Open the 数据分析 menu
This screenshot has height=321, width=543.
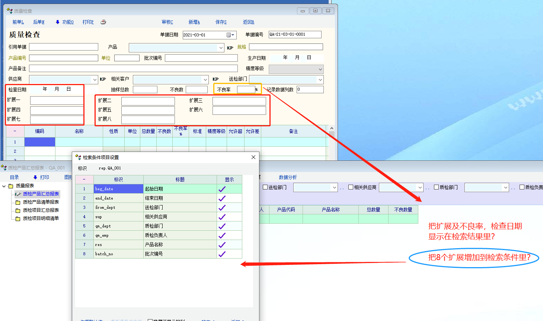[x=288, y=178]
